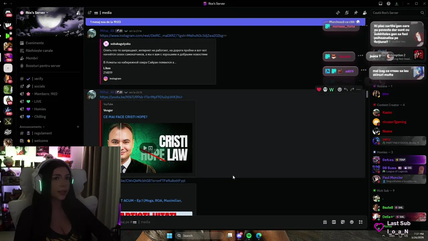Add channel plus next to Announcements
The image size is (428, 241).
point(78,127)
